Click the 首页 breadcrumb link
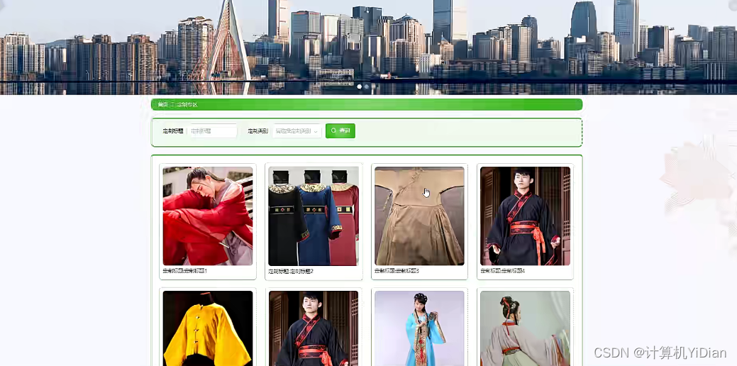This screenshot has height=366, width=737. 162,105
